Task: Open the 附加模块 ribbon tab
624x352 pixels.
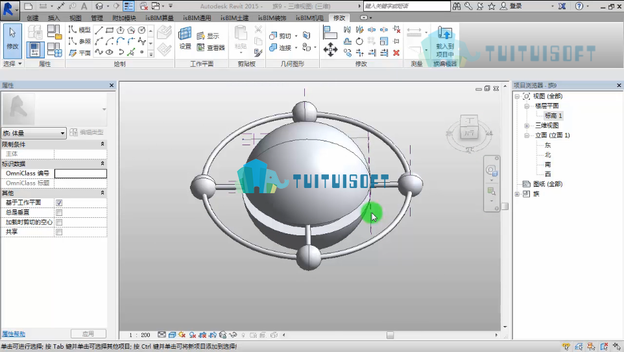Action: [124, 18]
